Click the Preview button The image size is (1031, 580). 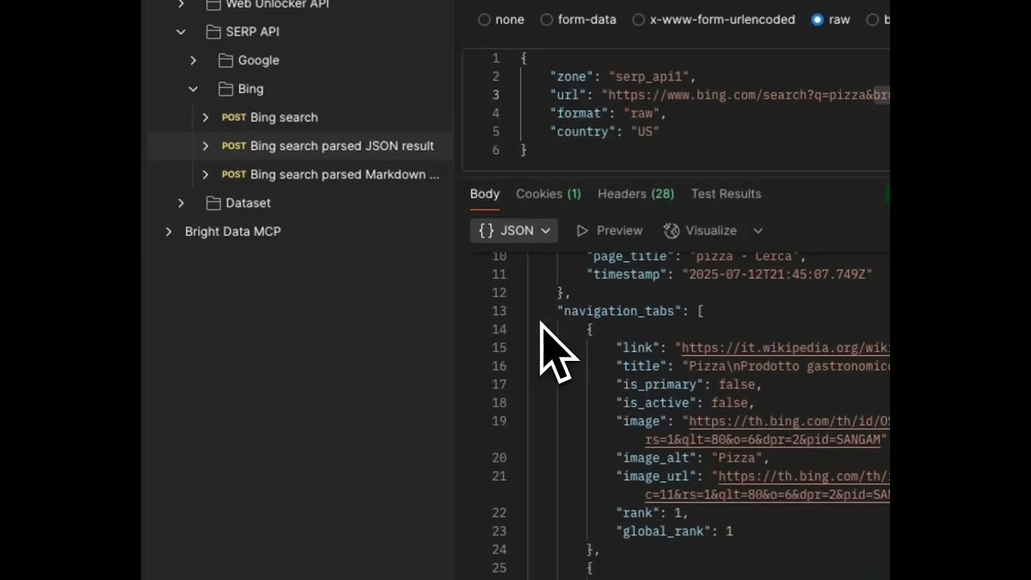tap(610, 230)
